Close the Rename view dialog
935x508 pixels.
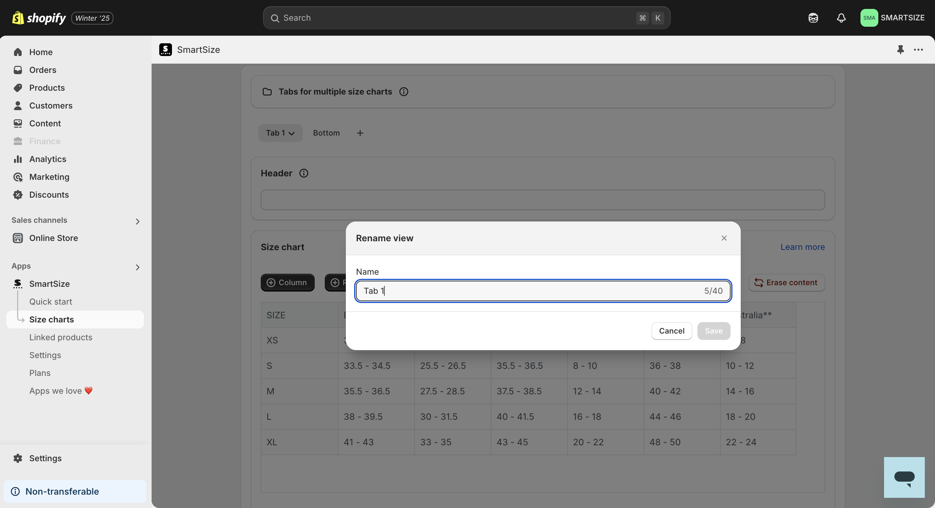[x=724, y=238]
